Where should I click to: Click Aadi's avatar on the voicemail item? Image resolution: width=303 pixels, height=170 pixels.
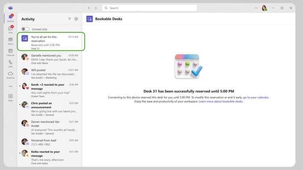(x=25, y=142)
